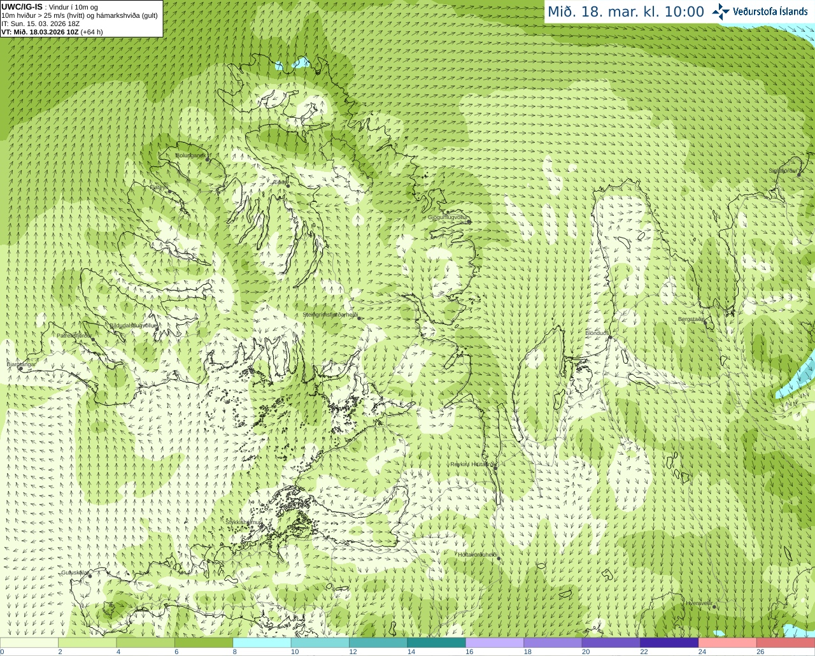This screenshot has width=815, height=656.
Task: Click the 16–18 m/s lavender swatch
Action: [495, 643]
